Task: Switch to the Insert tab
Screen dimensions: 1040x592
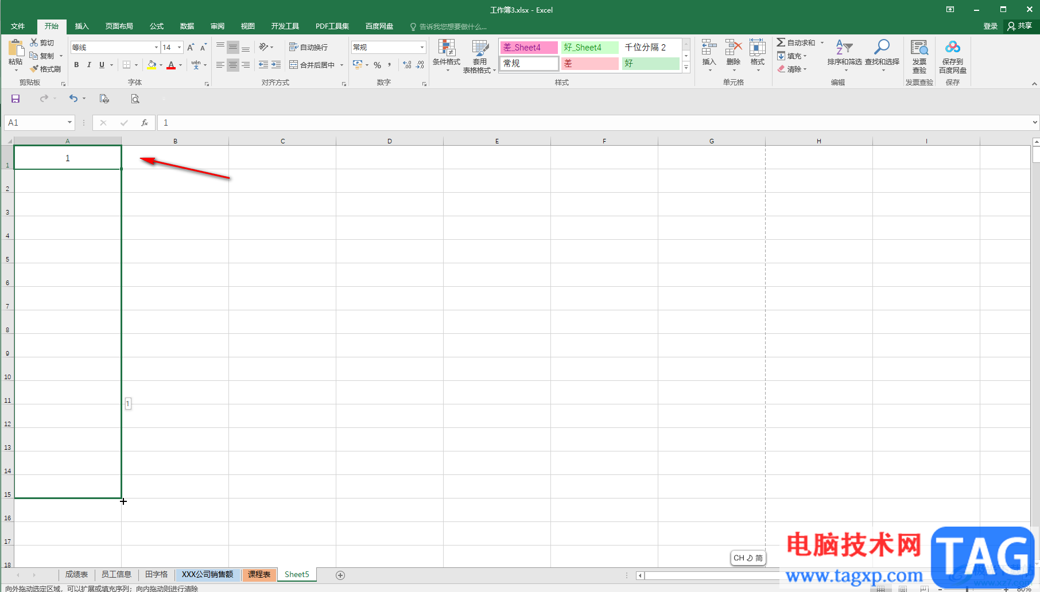Action: click(82, 26)
